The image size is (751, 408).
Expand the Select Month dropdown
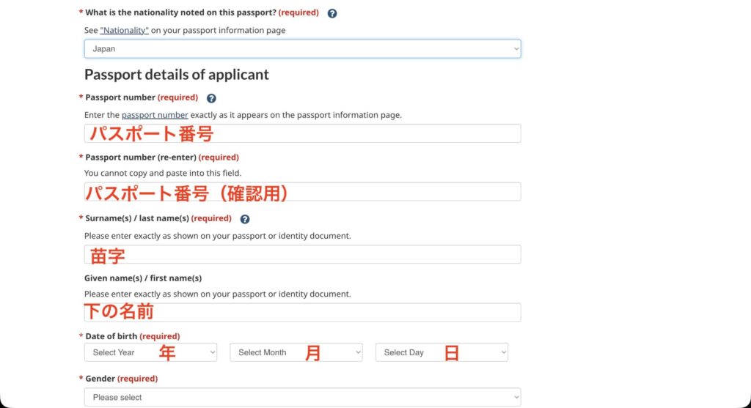pos(296,352)
